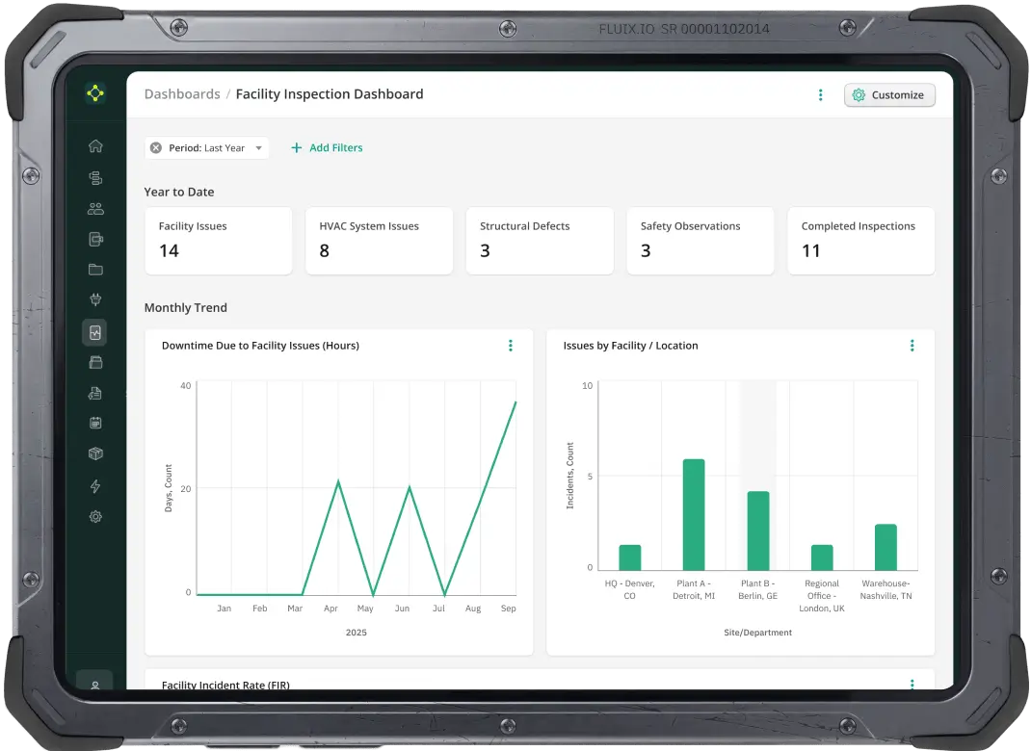Viewport: 1031px width, 751px height.
Task: Expand the Period: Last Year dropdown
Action: coord(258,148)
